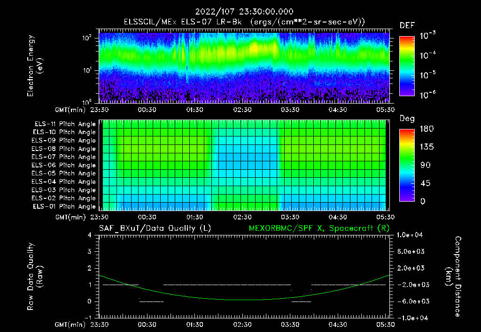Click the 10^2 tick on the energy axis

87,38
